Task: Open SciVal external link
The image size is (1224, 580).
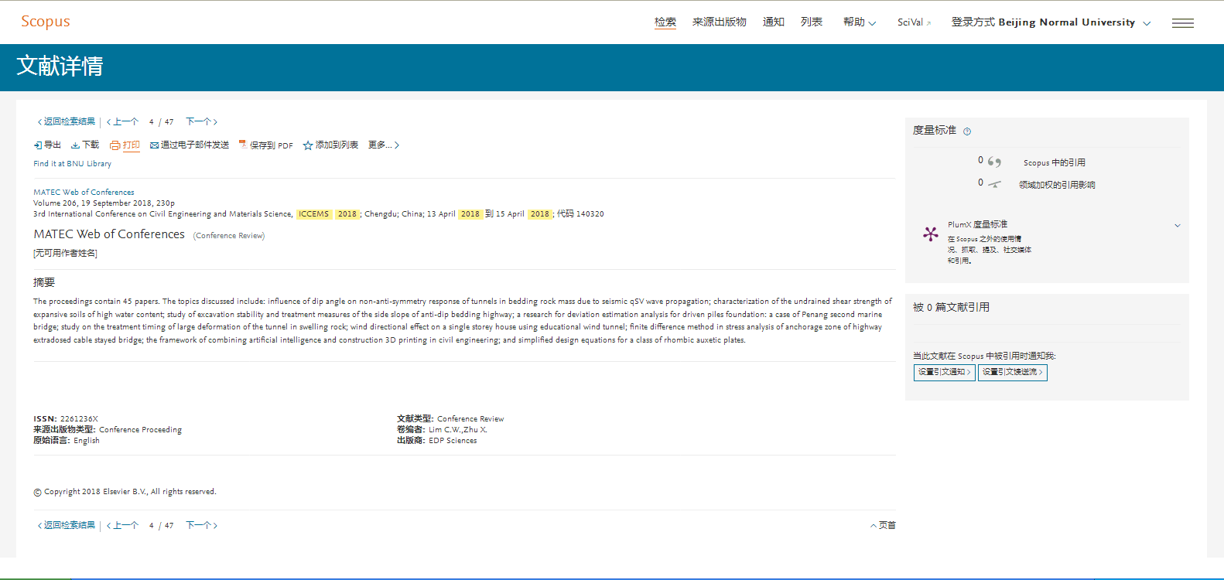Action: (914, 22)
